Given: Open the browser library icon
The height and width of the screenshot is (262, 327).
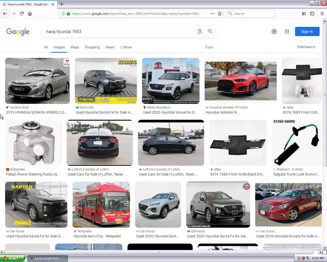Looking at the screenshot, I should [304, 14].
